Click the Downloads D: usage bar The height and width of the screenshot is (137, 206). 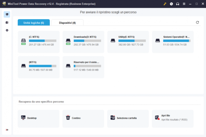pyautogui.click(x=87, y=41)
